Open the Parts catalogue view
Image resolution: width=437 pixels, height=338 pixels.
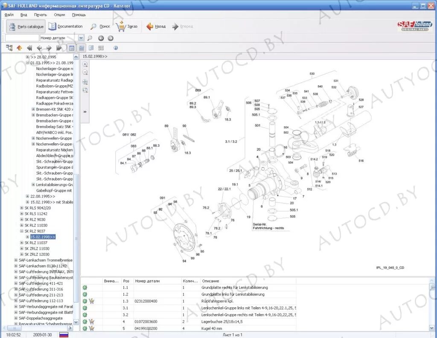tap(26, 27)
